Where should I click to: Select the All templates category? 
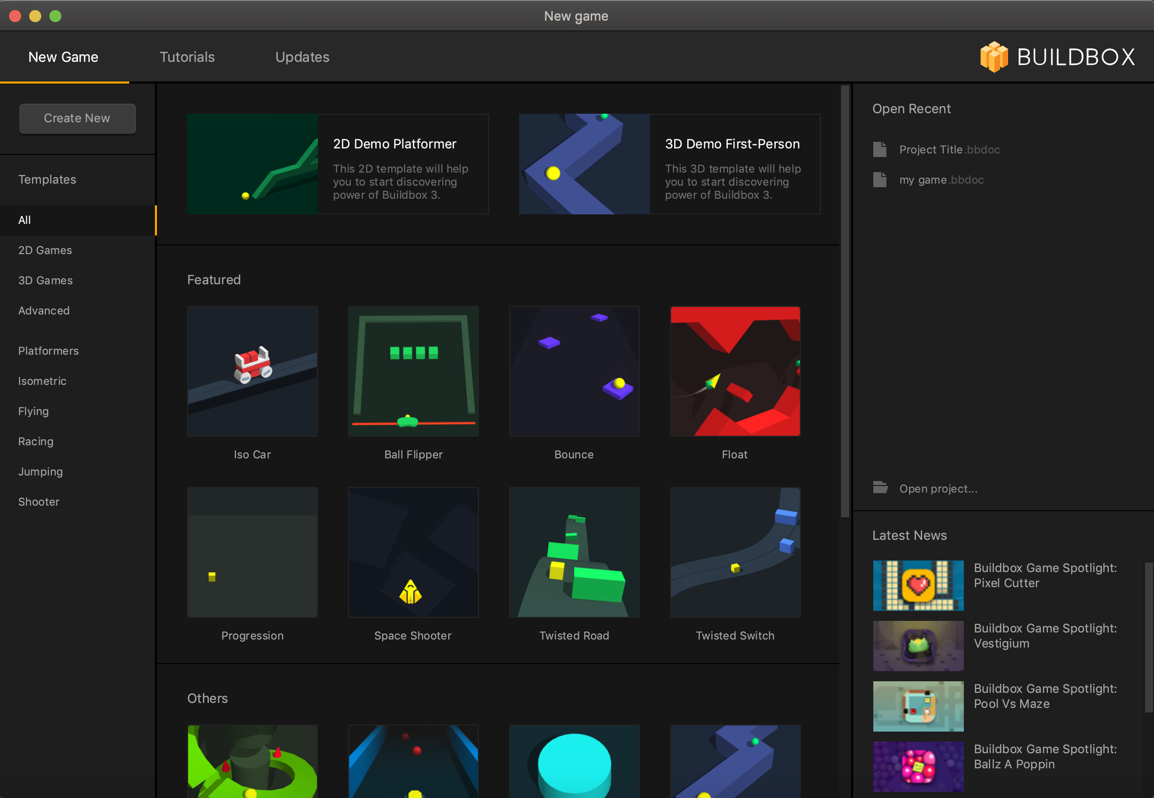point(78,220)
